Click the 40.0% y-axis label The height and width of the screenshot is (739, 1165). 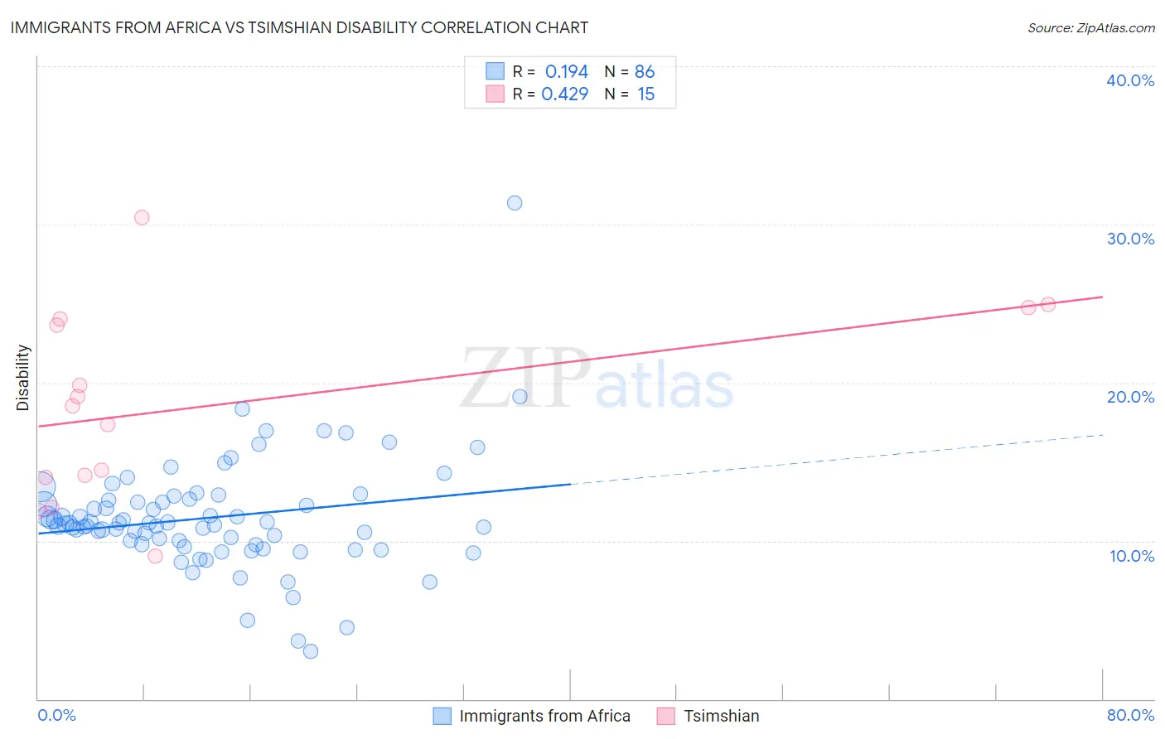click(1130, 80)
